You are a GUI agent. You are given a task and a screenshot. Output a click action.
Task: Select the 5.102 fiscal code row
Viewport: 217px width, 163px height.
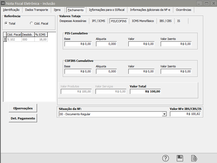tap(14, 39)
